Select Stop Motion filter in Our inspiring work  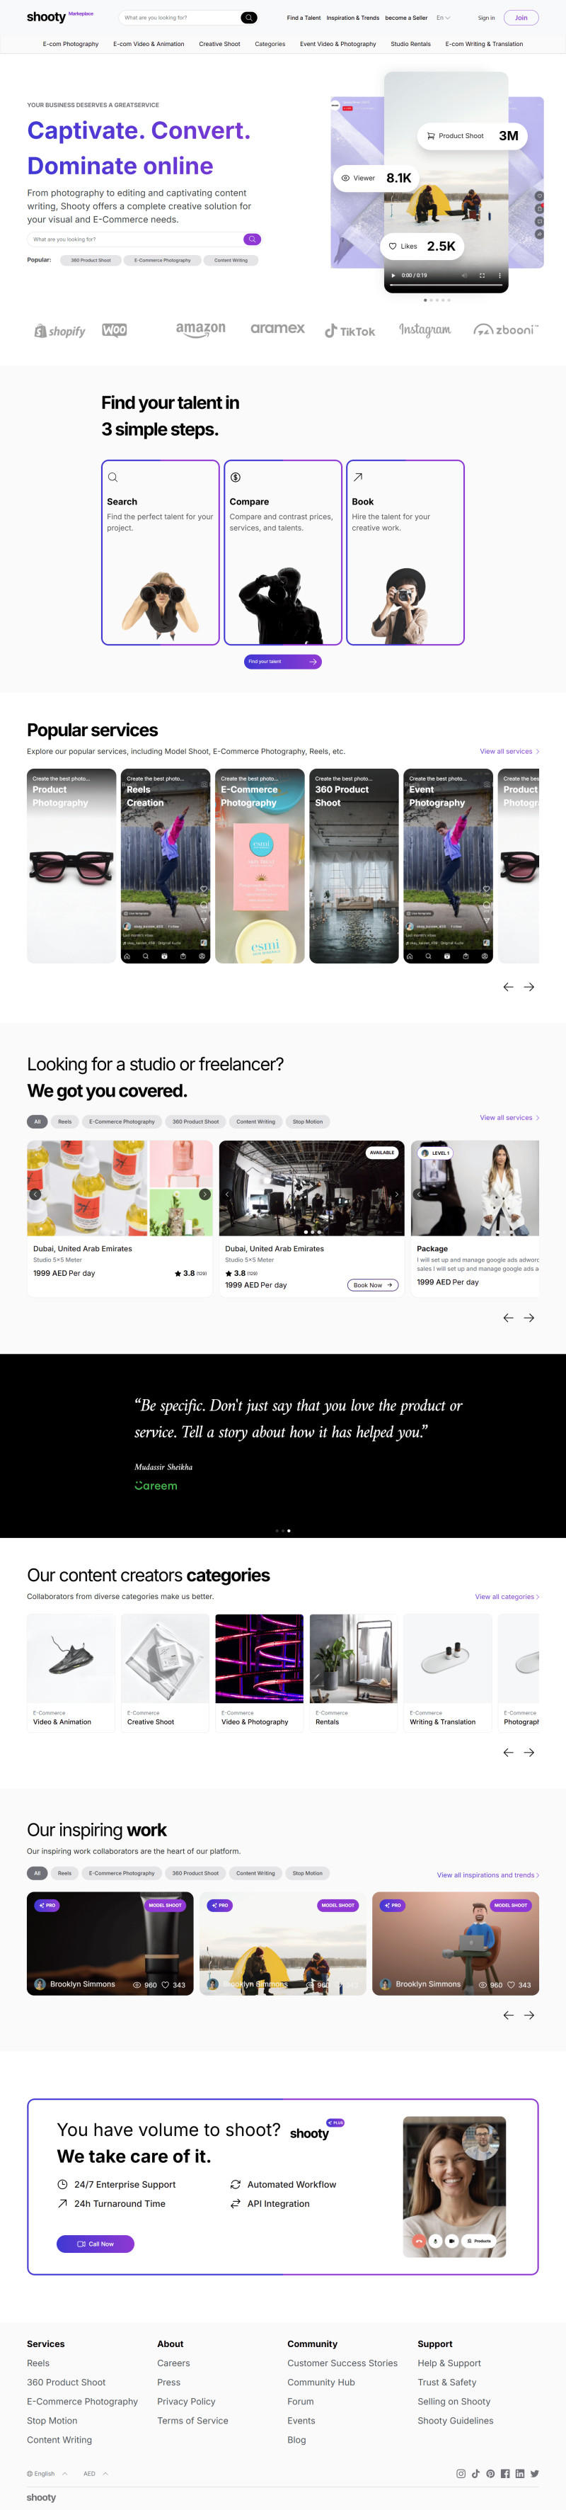click(x=307, y=1872)
